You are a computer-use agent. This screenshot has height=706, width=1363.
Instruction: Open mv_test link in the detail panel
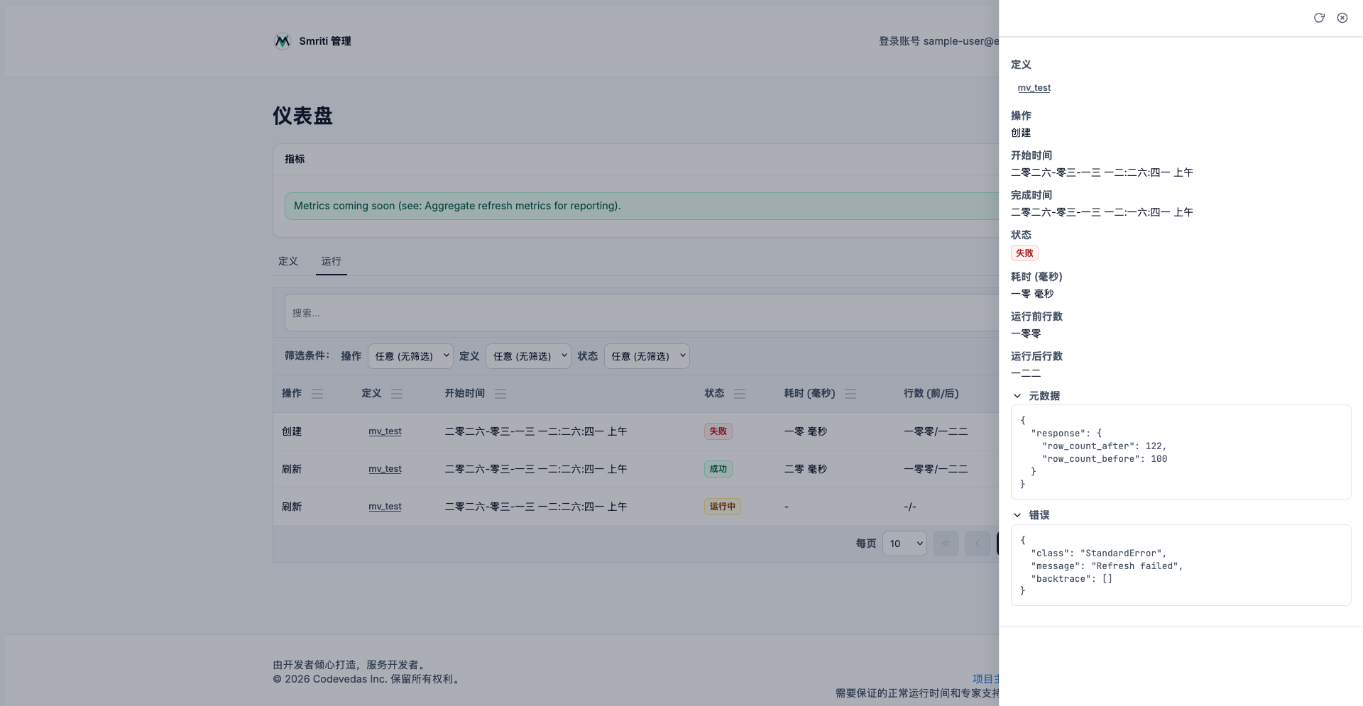point(1034,88)
